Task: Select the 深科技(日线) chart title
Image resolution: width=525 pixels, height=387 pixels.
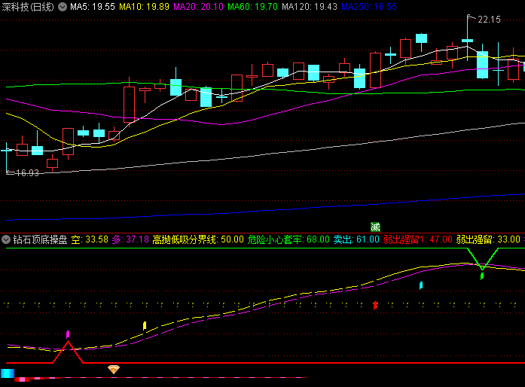Action: tap(28, 7)
